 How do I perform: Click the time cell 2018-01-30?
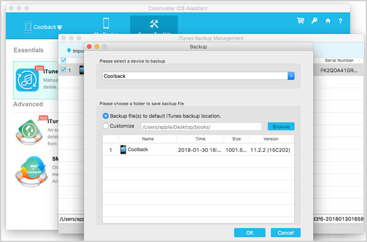199,150
